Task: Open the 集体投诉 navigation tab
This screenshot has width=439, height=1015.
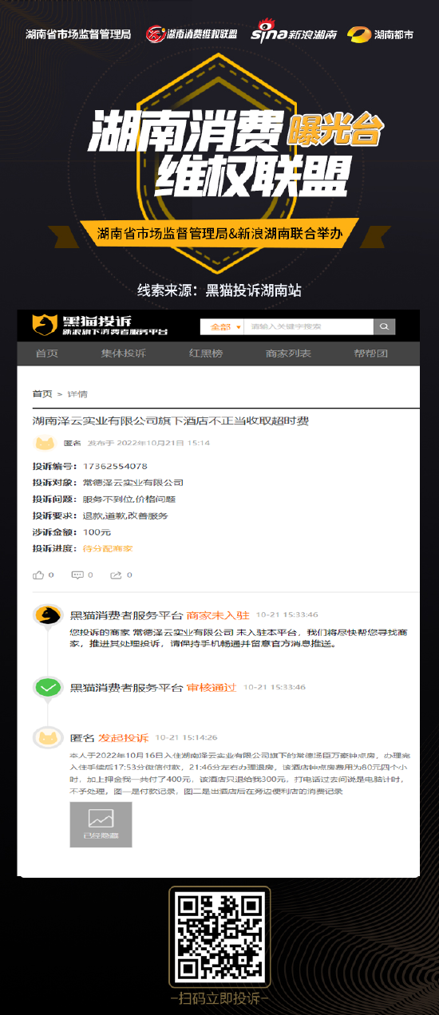Action: coord(124,353)
